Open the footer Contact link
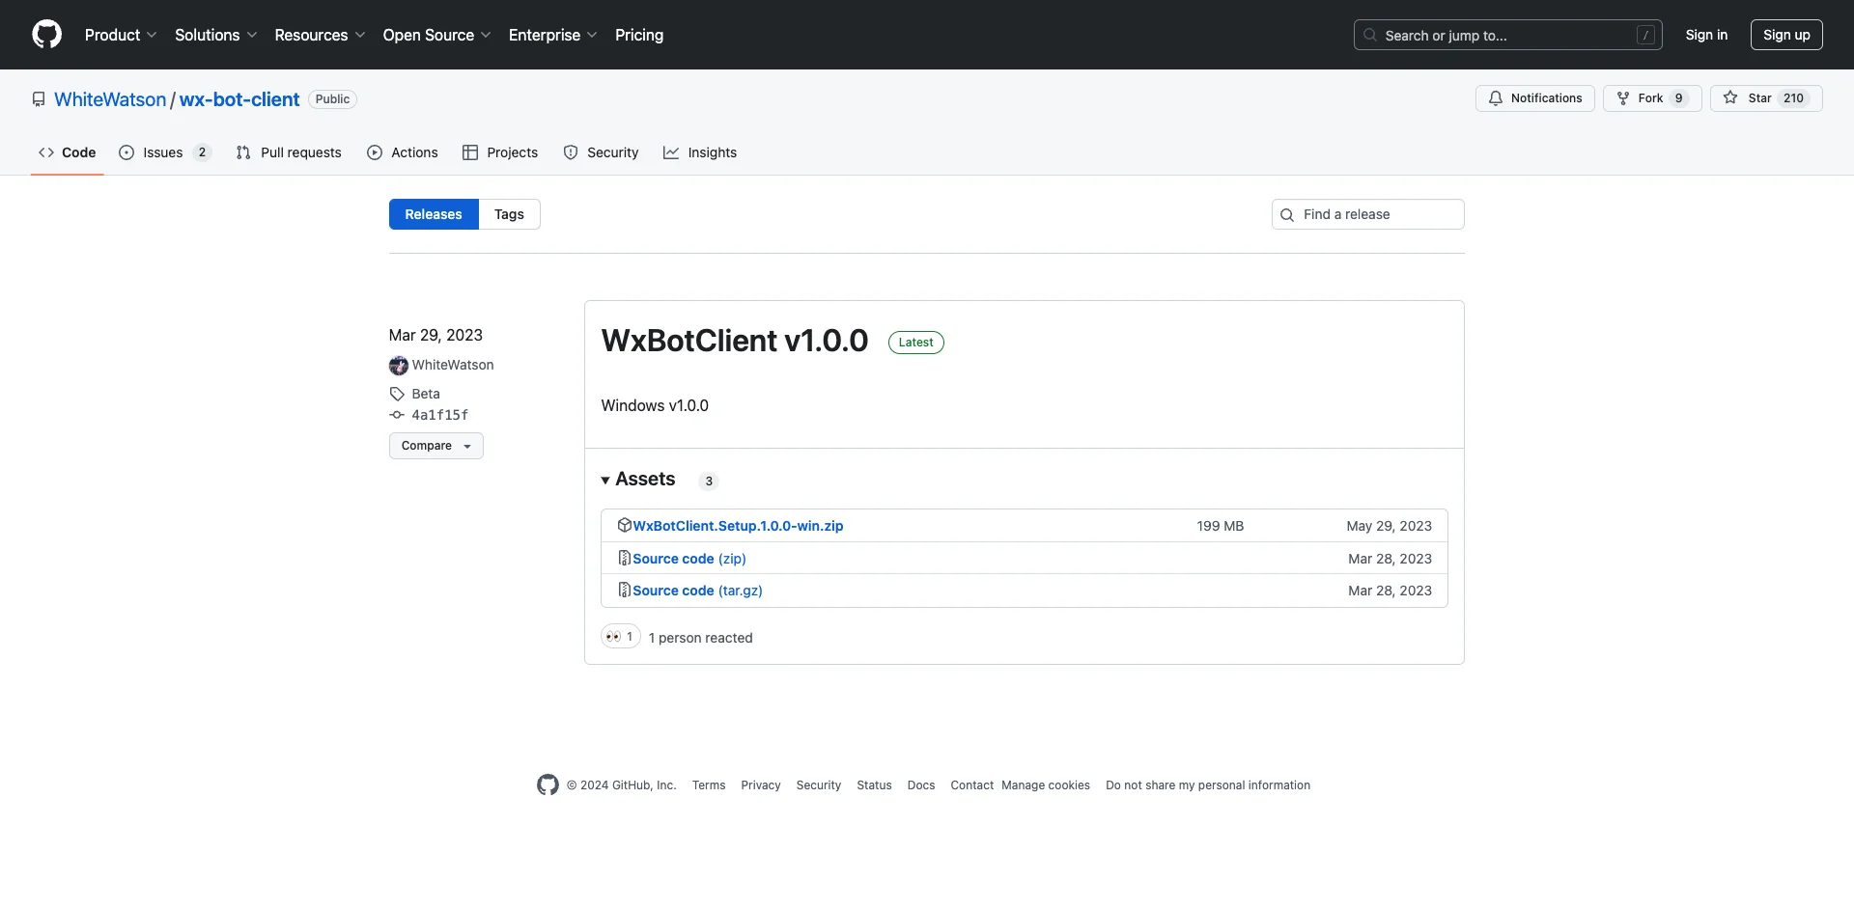This screenshot has height=908, width=1854. pos(971,785)
